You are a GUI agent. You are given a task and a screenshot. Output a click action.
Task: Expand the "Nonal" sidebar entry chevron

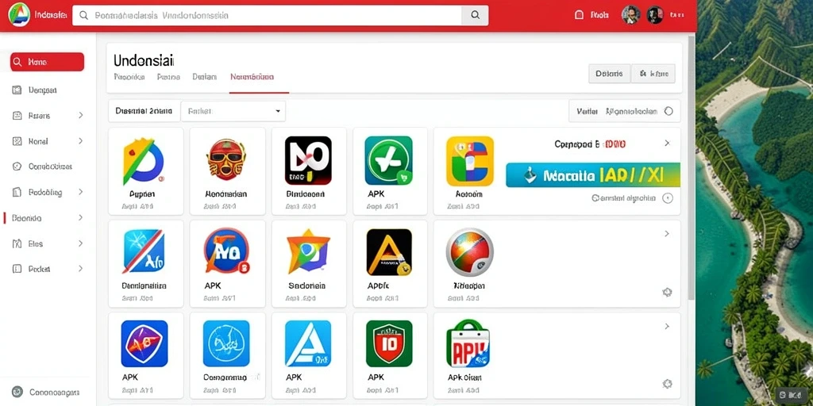coord(80,140)
